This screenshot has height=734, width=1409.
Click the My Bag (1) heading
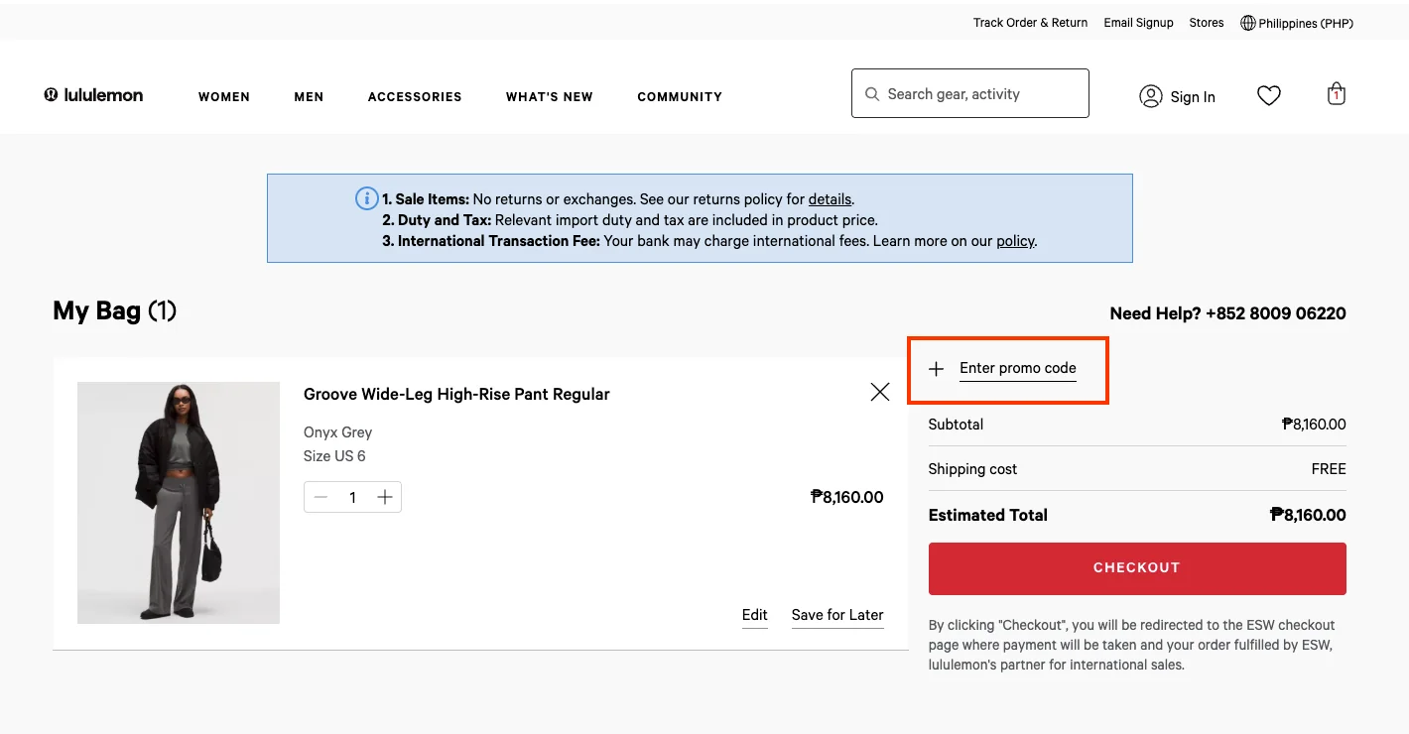tap(115, 310)
